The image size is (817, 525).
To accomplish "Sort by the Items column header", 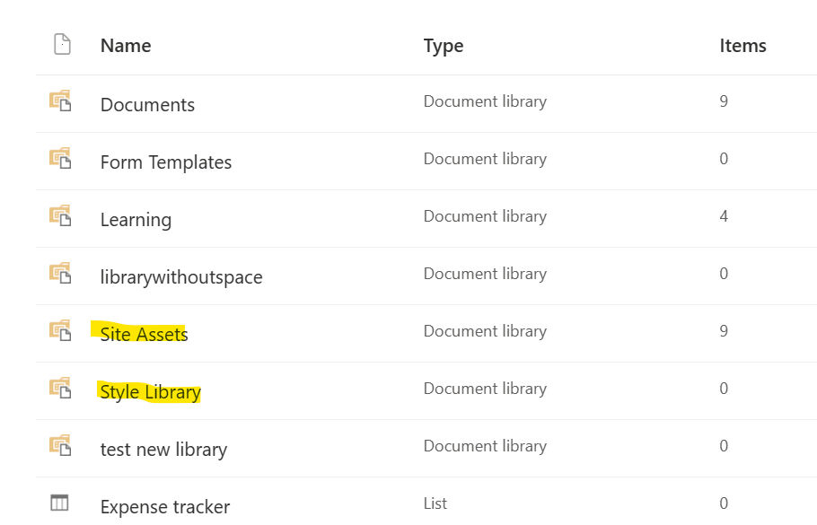I will coord(742,45).
